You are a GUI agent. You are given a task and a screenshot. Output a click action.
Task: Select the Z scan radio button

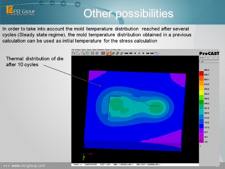216,57
